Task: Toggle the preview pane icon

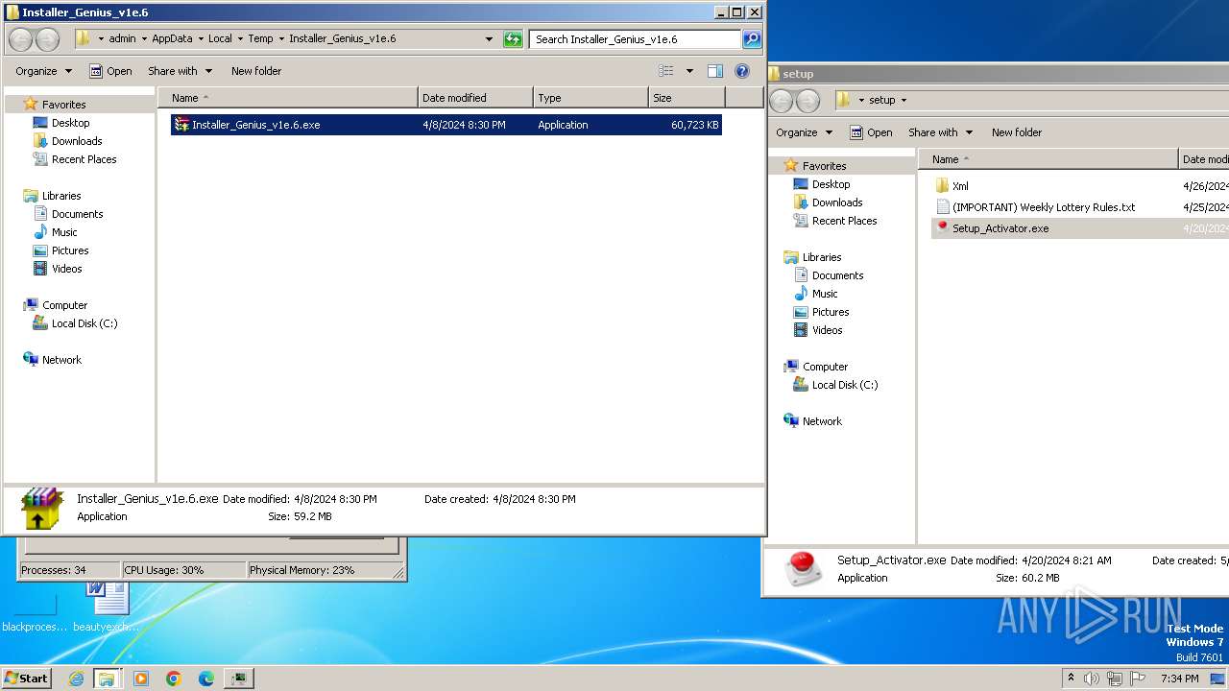Action: [x=714, y=71]
